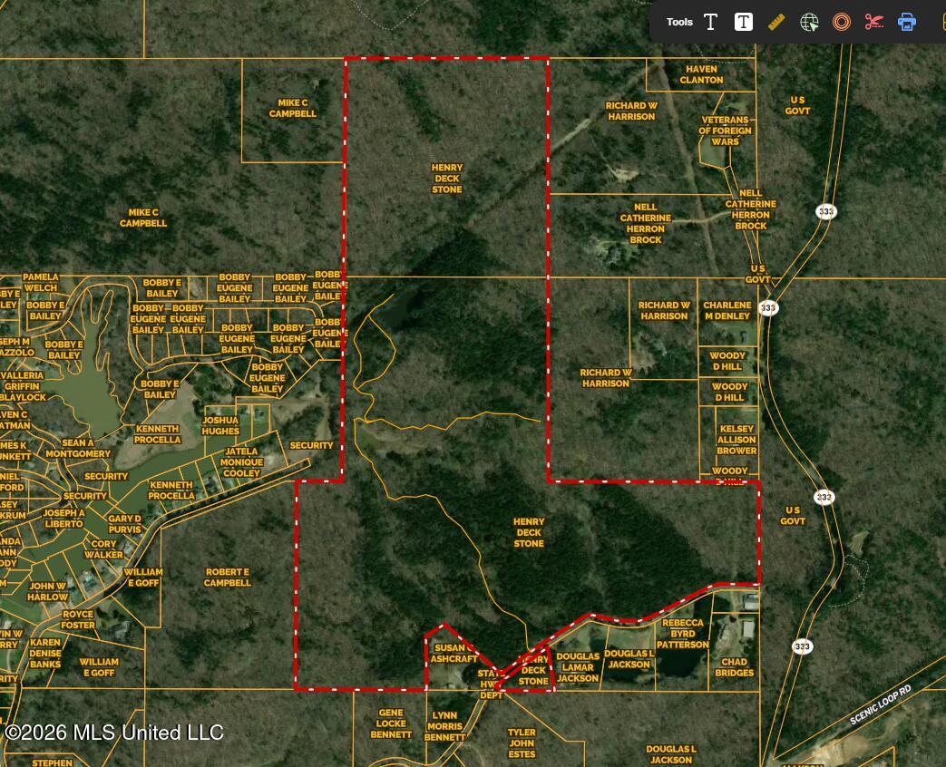Image resolution: width=946 pixels, height=767 pixels.
Task: Click the Highway 333 shield near Scenic Loop Rd
Action: pyautogui.click(x=802, y=646)
